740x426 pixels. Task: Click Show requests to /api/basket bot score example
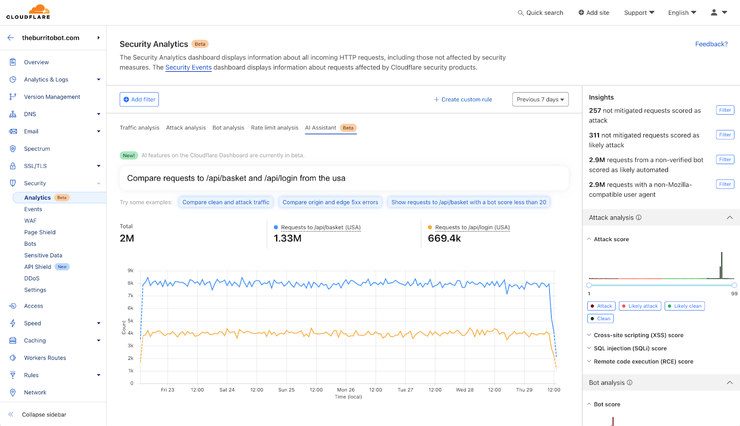pos(469,202)
